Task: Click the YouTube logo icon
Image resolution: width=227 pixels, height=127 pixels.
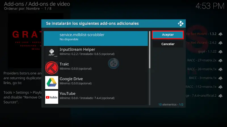Action: coord(52,97)
